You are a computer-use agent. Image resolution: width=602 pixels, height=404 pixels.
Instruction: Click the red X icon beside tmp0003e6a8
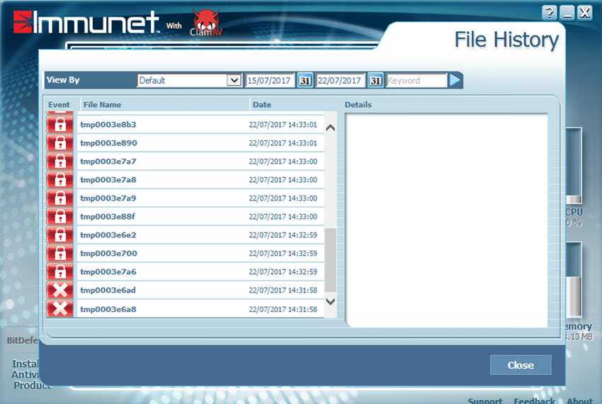click(x=60, y=308)
